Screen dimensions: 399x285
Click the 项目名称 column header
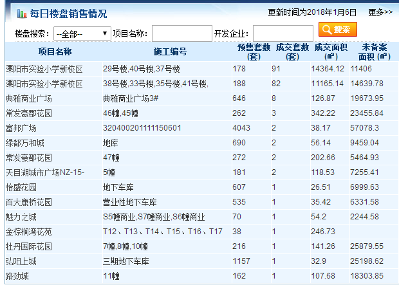55,51
